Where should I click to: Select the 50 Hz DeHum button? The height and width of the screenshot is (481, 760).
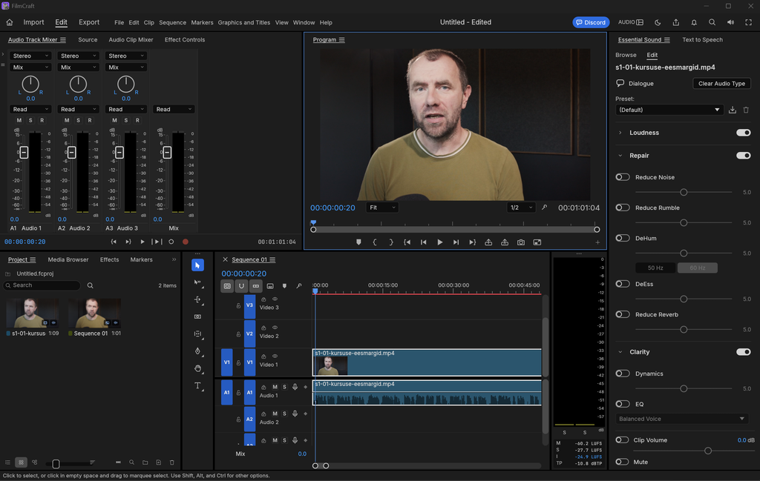coord(655,268)
